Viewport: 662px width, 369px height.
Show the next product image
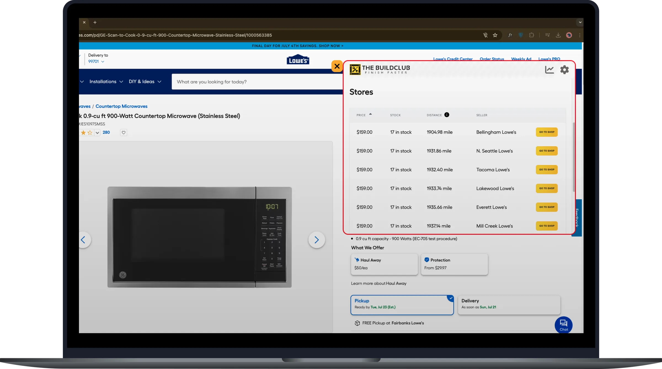click(x=317, y=240)
